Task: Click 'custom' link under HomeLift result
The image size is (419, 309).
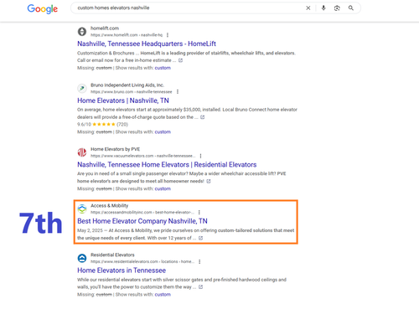Action: click(163, 68)
